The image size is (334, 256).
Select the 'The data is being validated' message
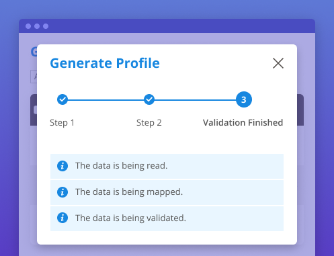point(167,218)
